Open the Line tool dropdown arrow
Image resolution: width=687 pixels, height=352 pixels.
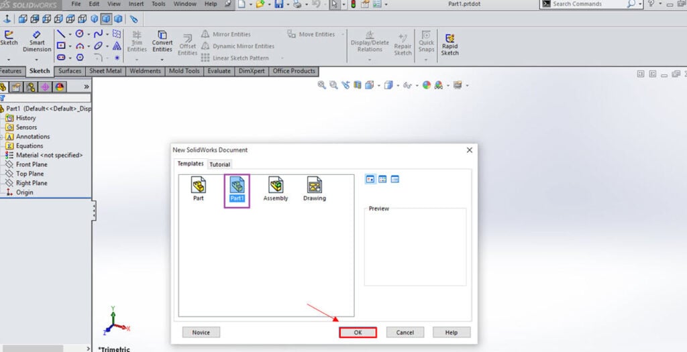point(70,34)
